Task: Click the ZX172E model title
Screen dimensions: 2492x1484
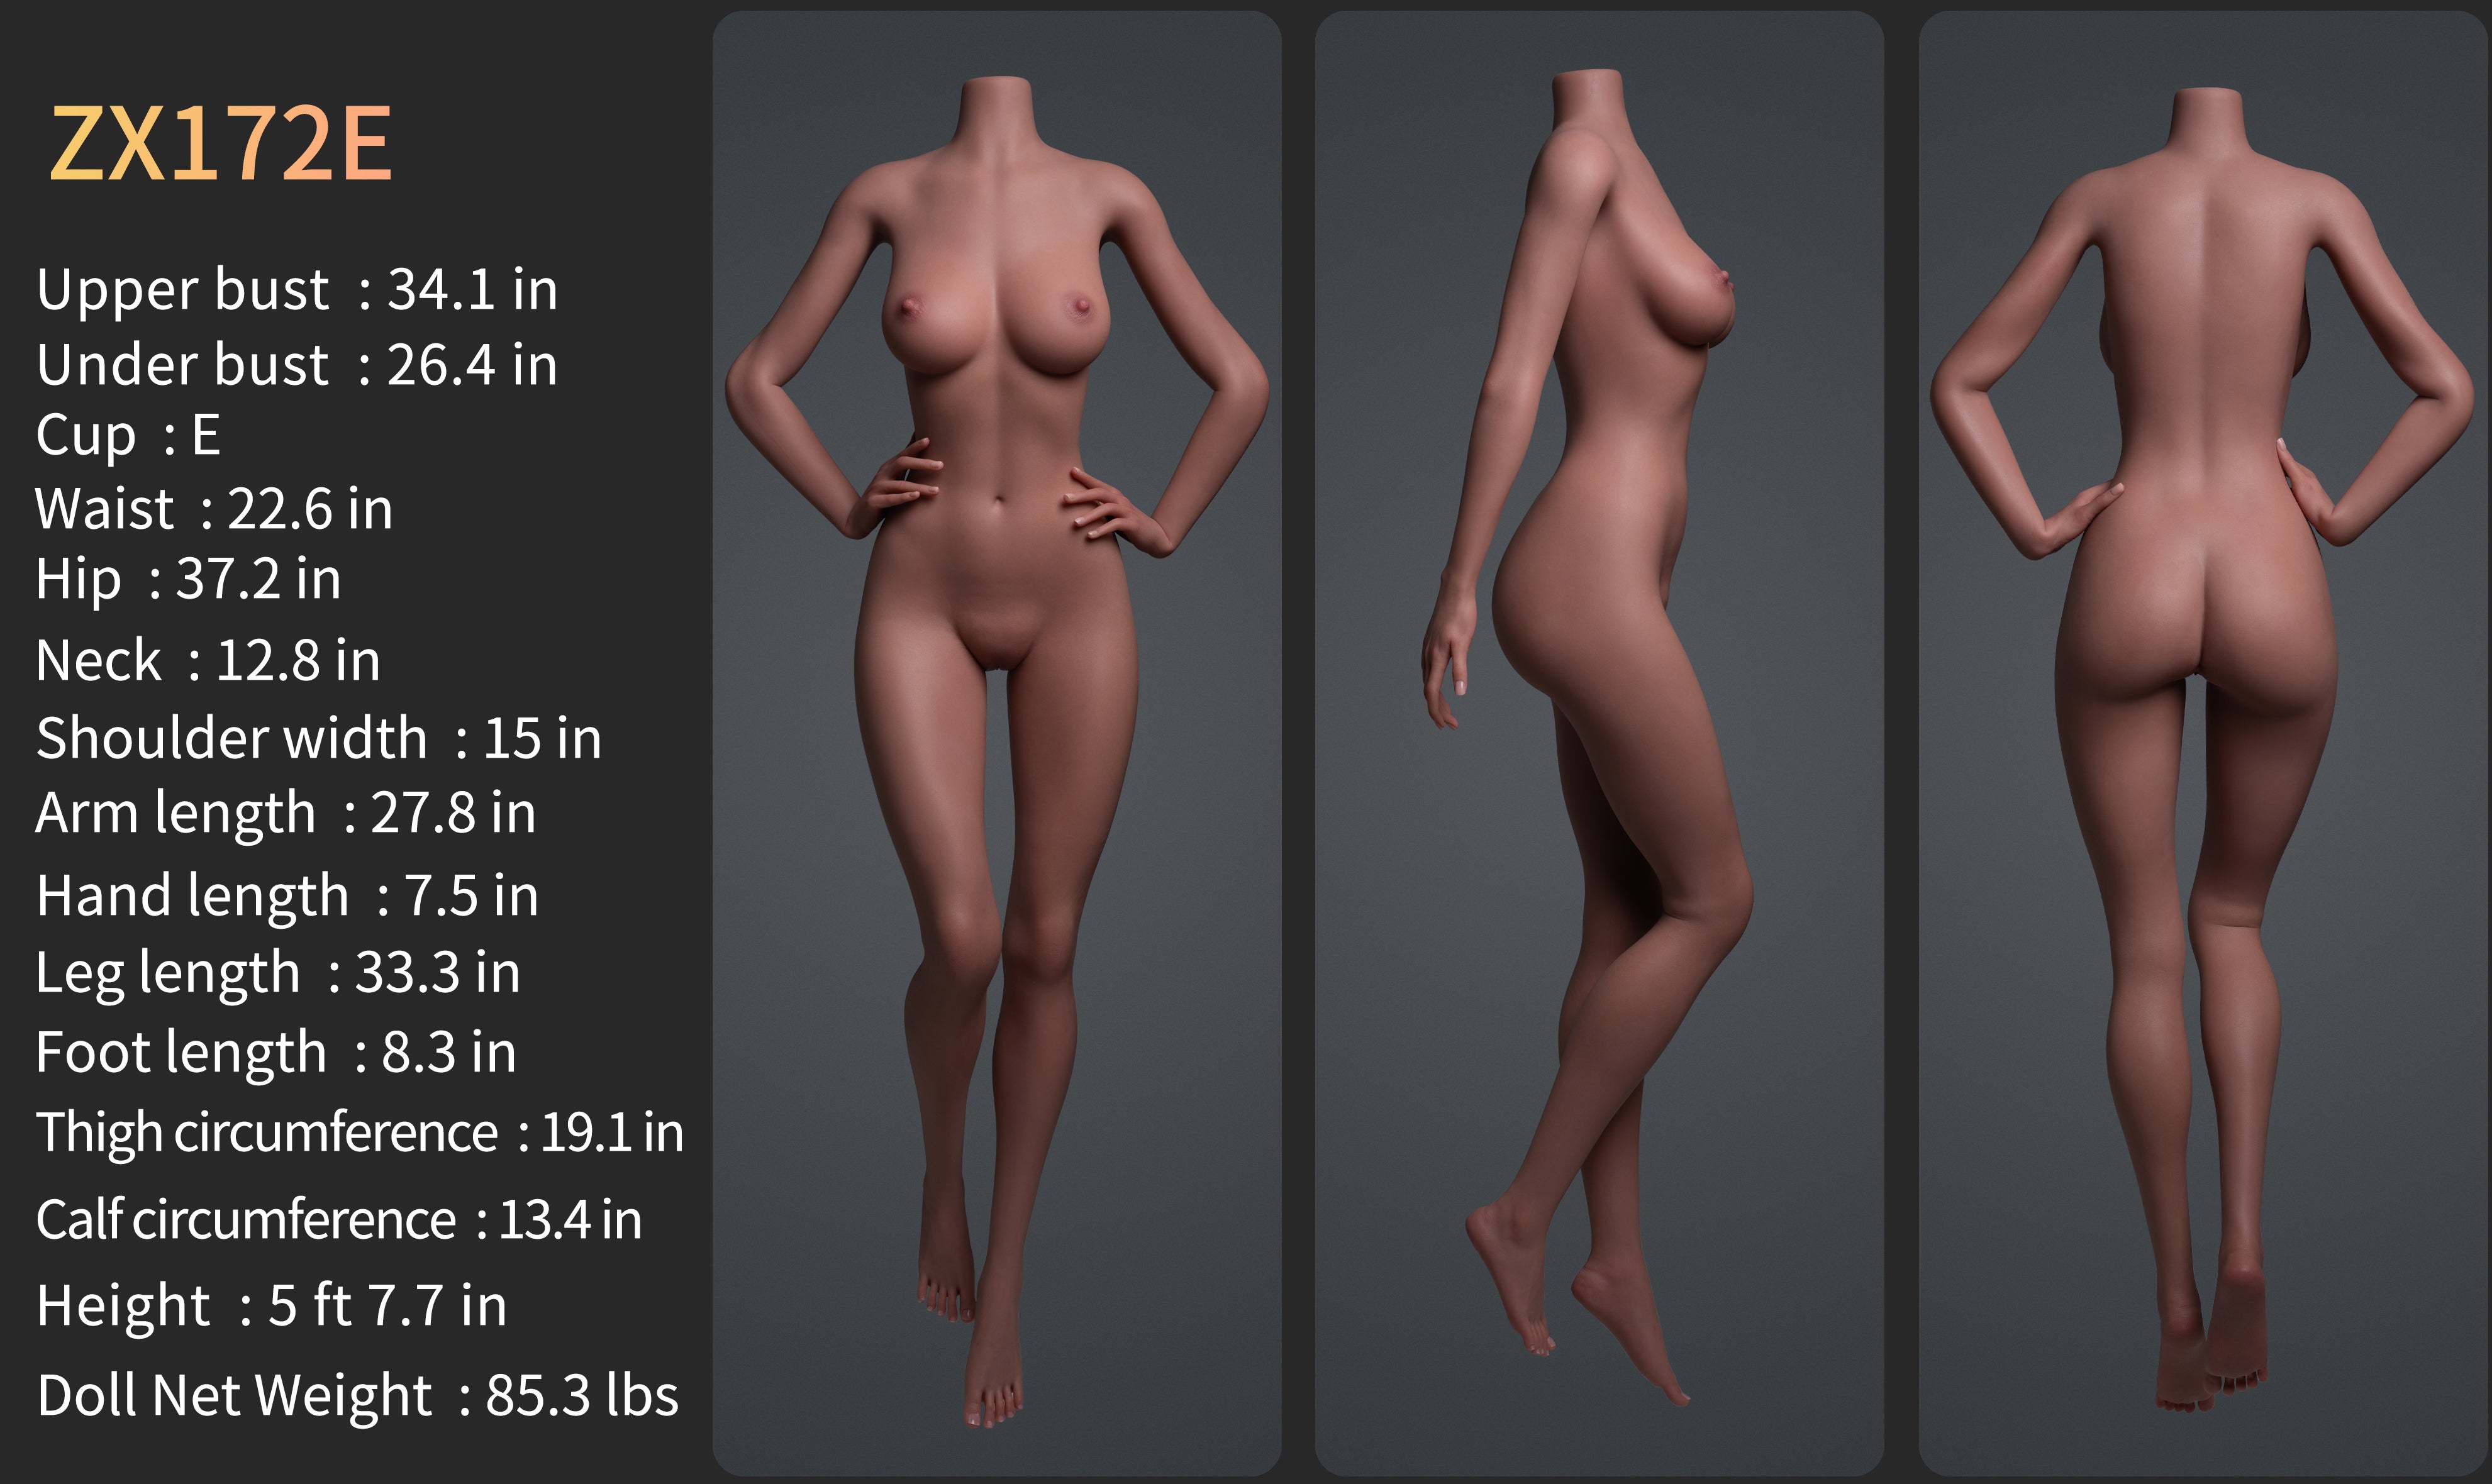Action: click(221, 144)
